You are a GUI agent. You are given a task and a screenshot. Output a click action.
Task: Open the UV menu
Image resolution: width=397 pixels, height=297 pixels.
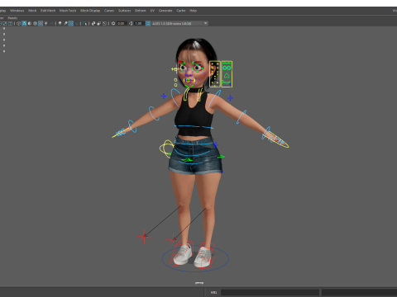pyautogui.click(x=152, y=11)
